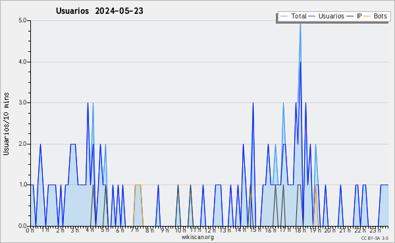
Task: Click the 0.0 y-axis value
Action: [x=22, y=226]
